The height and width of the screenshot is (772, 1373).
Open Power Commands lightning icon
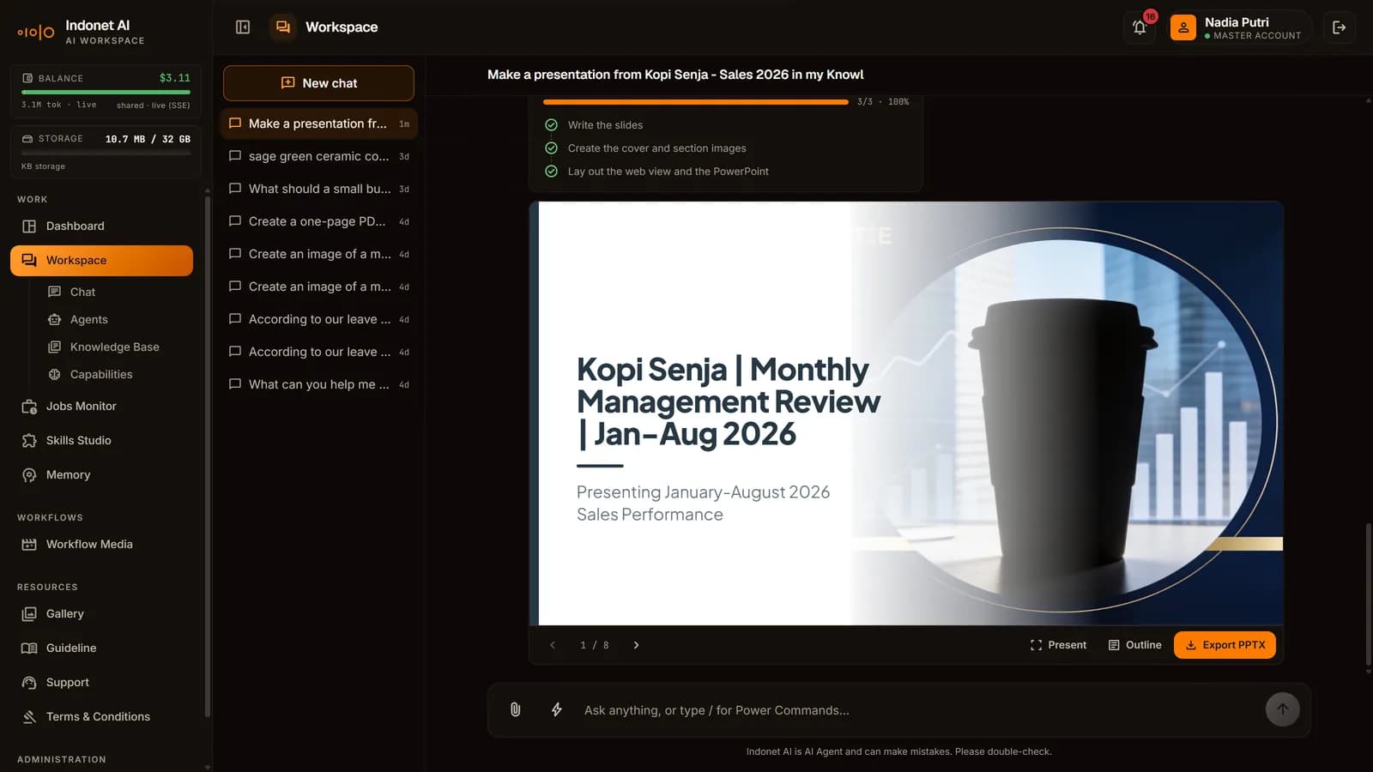tap(556, 709)
